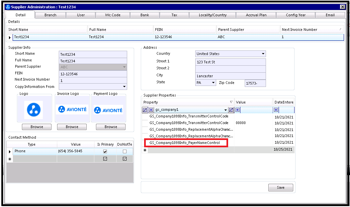Go to the Bank tab
Image resolution: width=350 pixels, height=207 pixels.
(x=145, y=15)
